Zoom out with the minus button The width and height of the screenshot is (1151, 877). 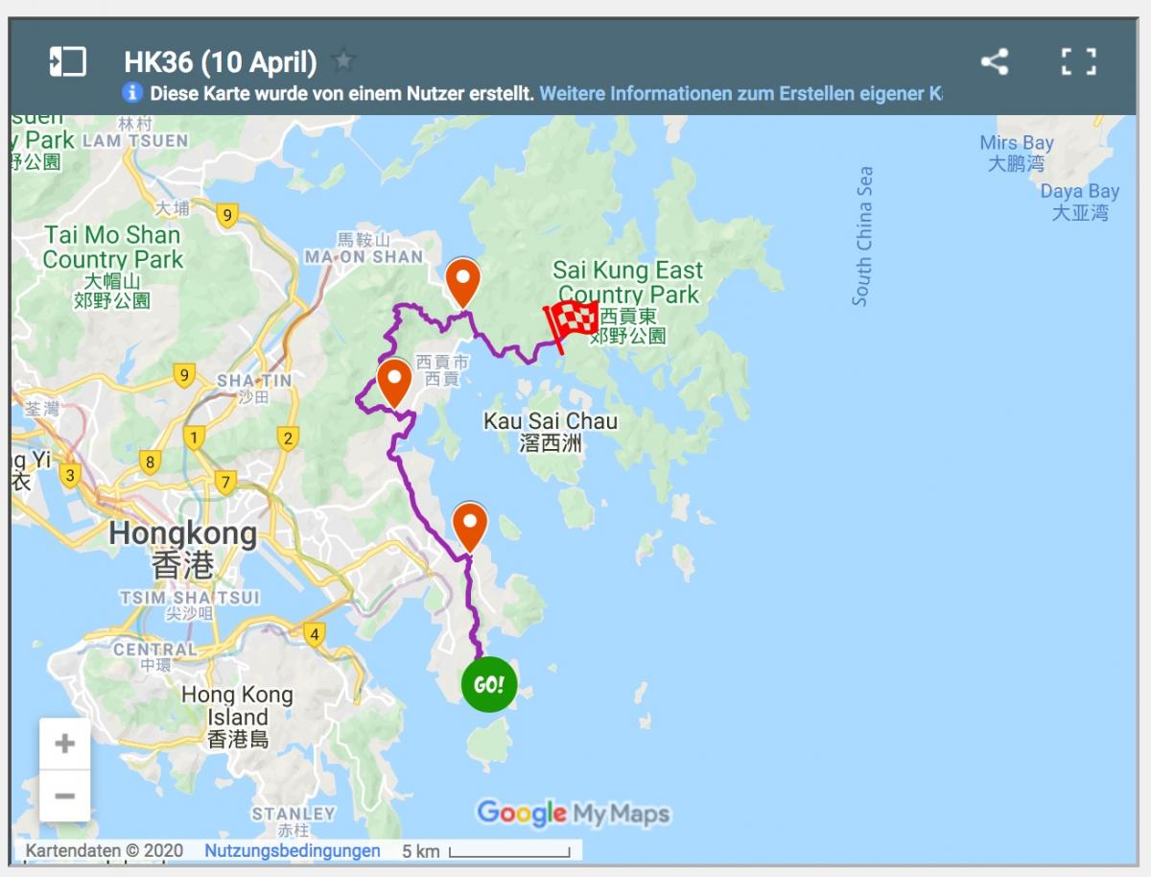pyautogui.click(x=65, y=795)
